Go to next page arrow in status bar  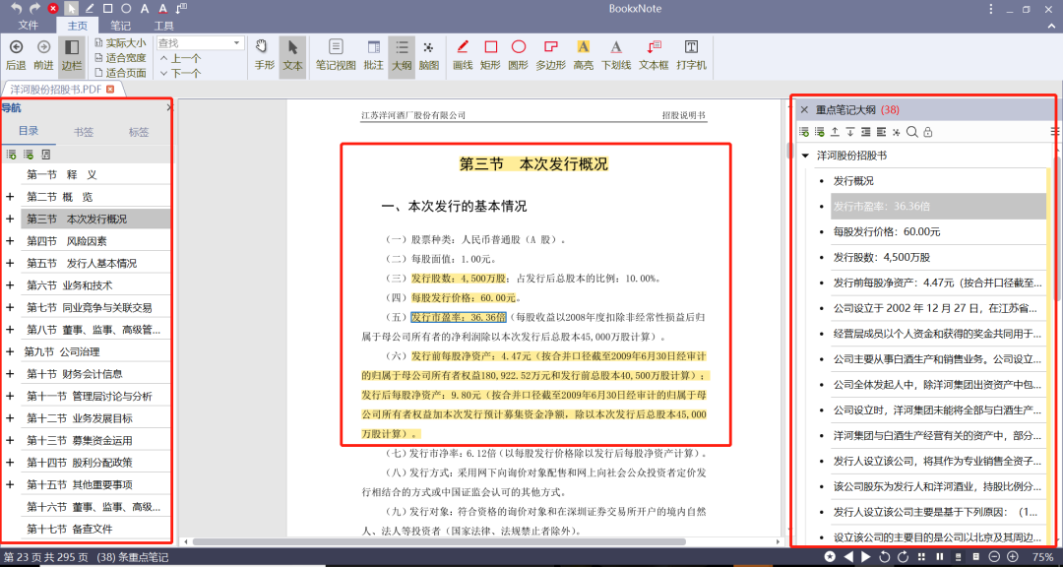point(866,557)
